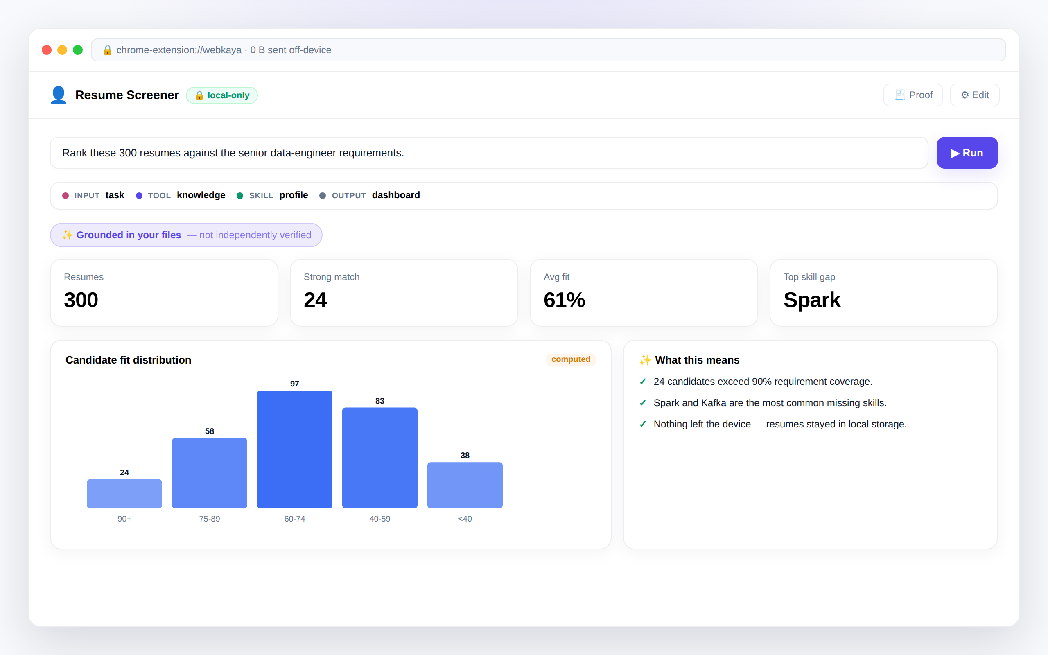Viewport: 1048px width, 655px height.
Task: Select the INPUT task pipeline step
Action: tap(93, 195)
